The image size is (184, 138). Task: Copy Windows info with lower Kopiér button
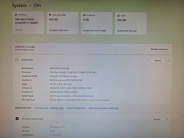[x=157, y=119]
